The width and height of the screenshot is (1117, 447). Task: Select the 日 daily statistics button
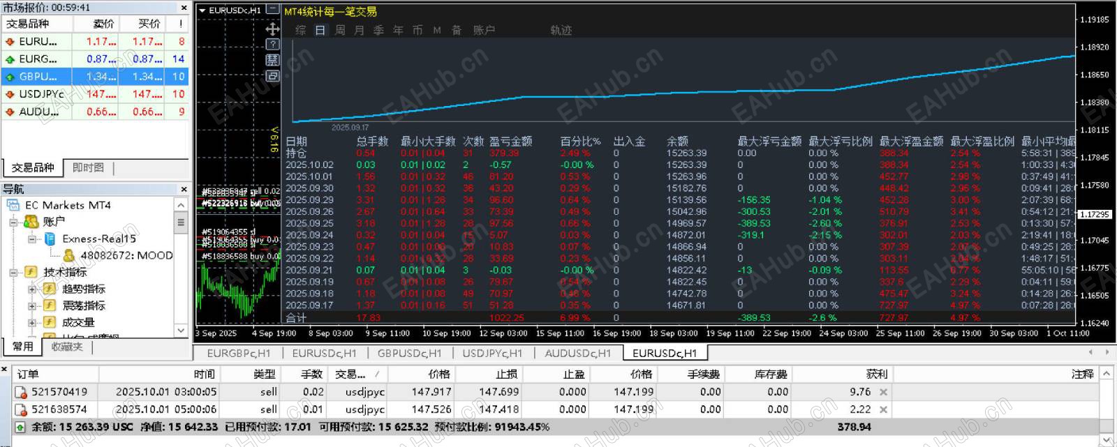click(x=320, y=30)
